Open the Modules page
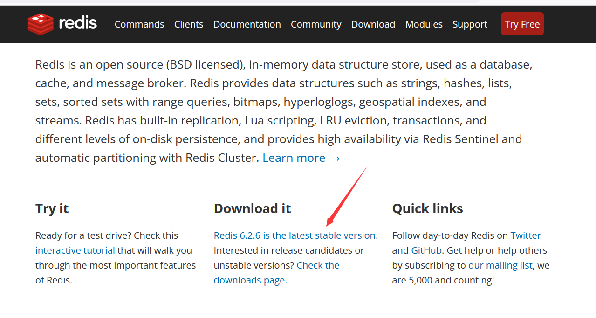Screen dimensions: 596x318 [424, 24]
